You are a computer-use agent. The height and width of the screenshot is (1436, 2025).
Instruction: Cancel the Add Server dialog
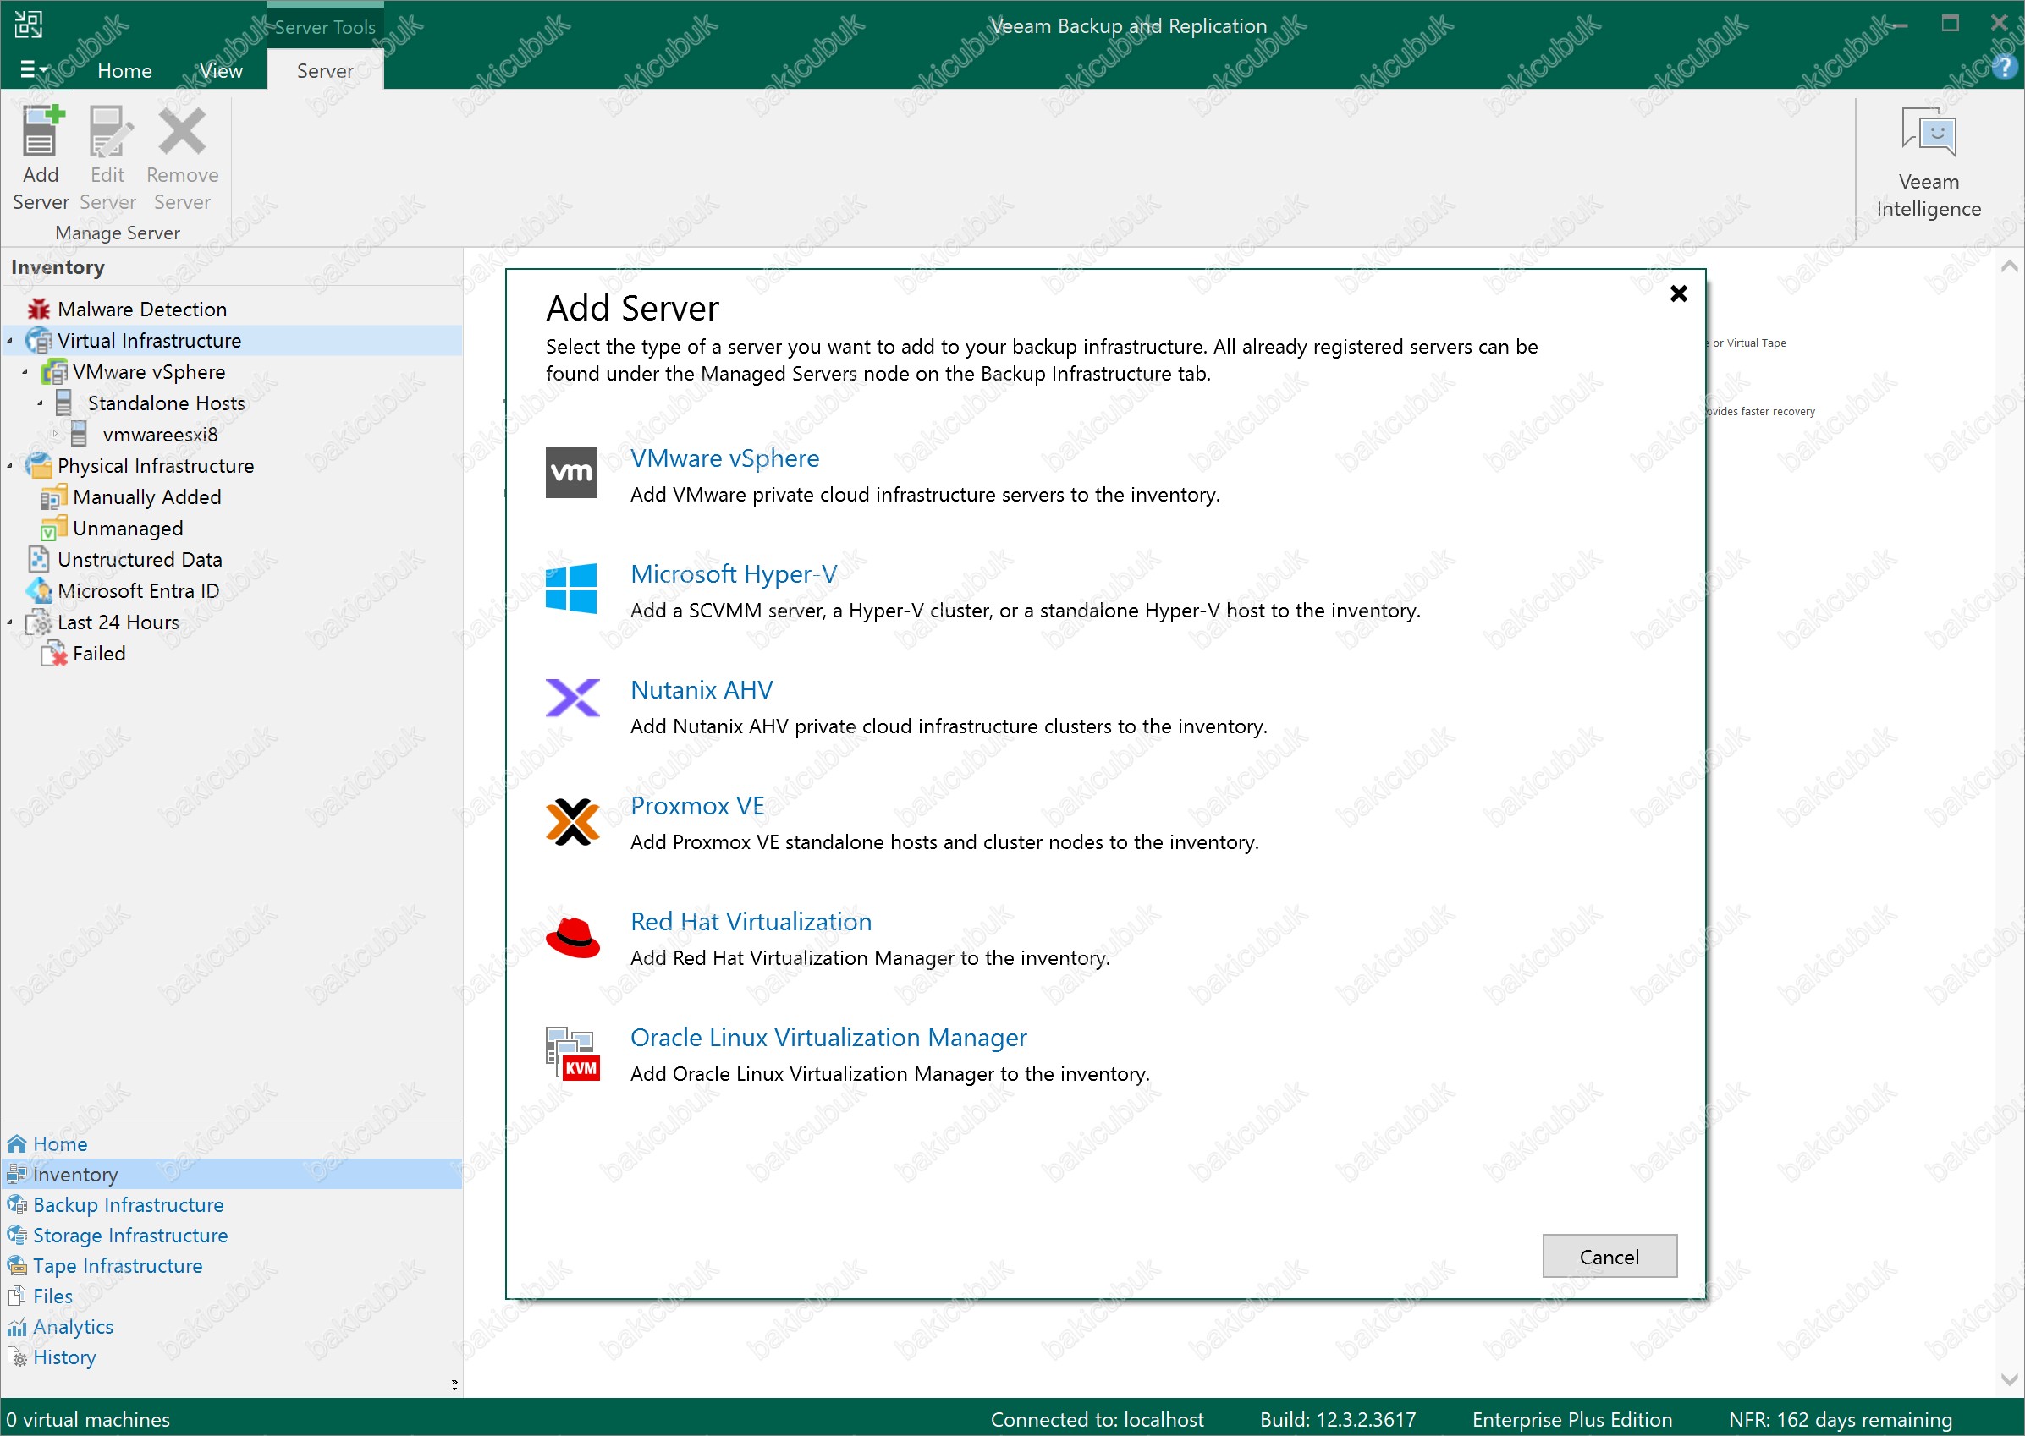tap(1610, 1257)
